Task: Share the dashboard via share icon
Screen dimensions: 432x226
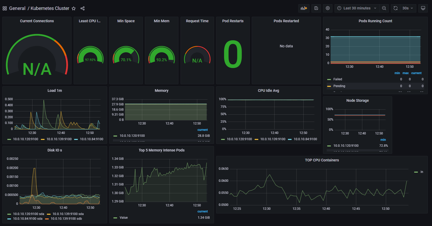Action: pyautogui.click(x=83, y=8)
